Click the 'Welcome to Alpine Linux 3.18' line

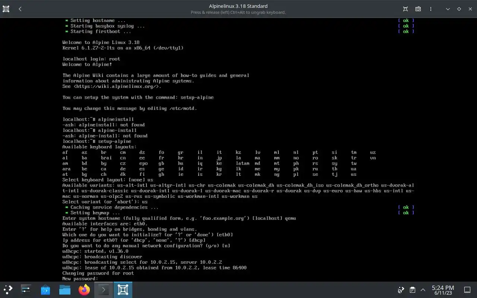tap(101, 42)
